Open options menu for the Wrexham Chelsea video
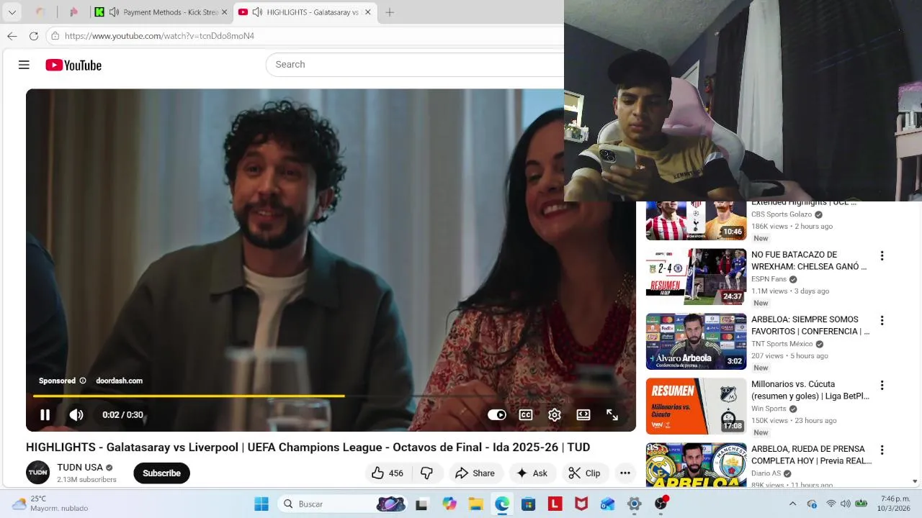Image resolution: width=922 pixels, height=518 pixels. [882, 256]
